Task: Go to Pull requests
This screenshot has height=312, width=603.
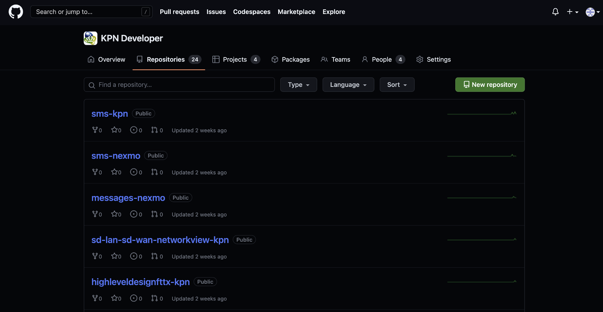Action: [179, 12]
